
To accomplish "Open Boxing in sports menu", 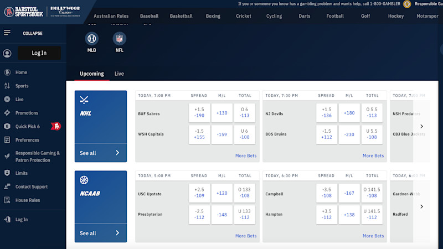I will [213, 16].
